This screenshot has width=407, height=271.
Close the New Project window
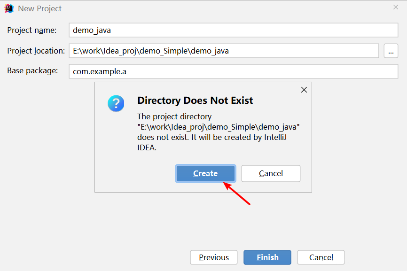[x=396, y=7]
